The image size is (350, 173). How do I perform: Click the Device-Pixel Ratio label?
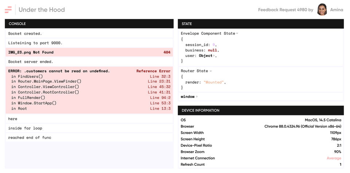[196, 145]
